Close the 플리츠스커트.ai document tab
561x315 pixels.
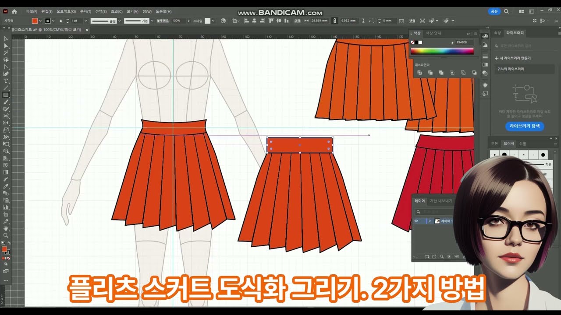point(87,30)
